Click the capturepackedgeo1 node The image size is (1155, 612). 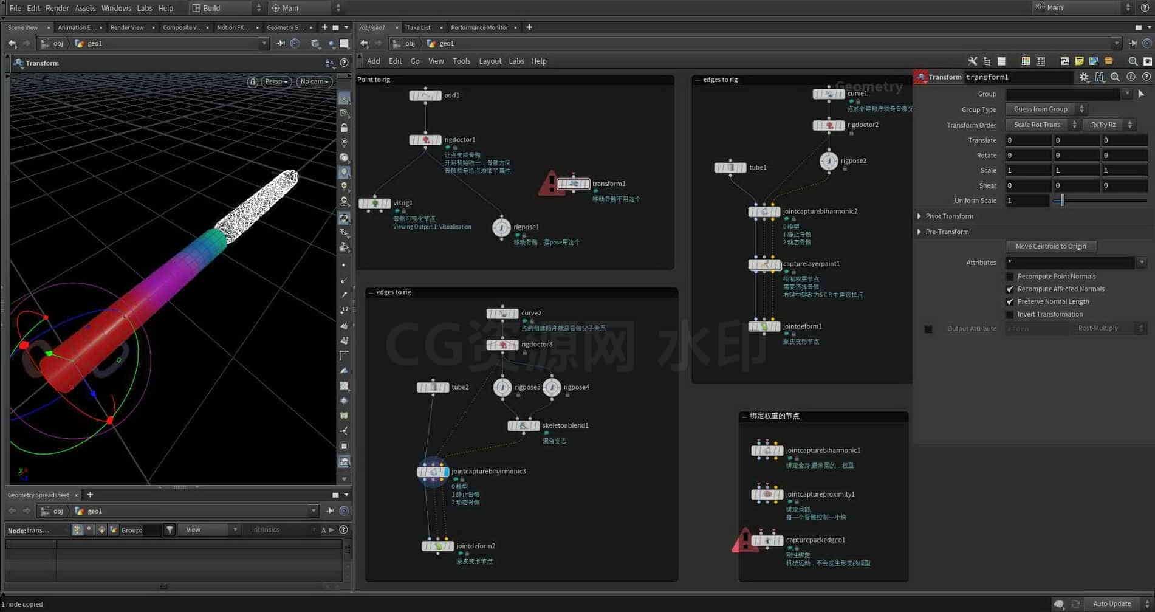[x=767, y=540]
